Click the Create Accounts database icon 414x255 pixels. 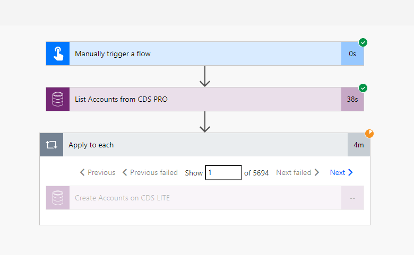[58, 198]
